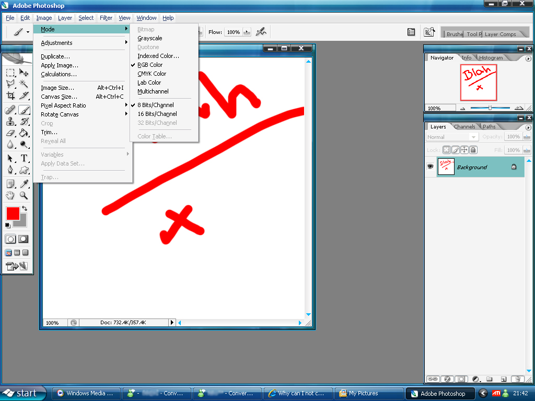Switch to Standard Mode editing

point(10,239)
